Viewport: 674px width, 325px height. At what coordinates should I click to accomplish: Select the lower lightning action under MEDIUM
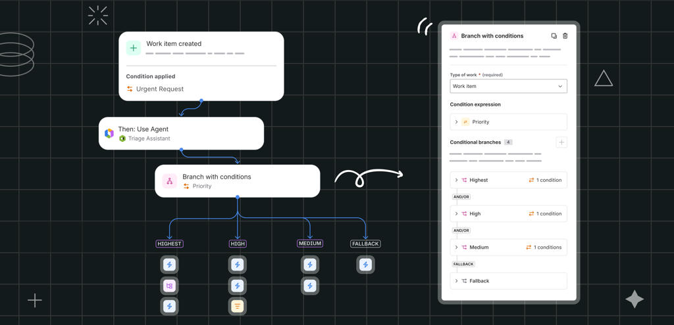click(x=310, y=286)
